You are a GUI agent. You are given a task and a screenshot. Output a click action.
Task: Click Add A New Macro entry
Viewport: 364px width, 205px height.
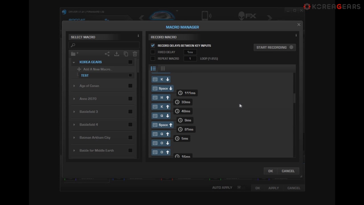(98, 69)
